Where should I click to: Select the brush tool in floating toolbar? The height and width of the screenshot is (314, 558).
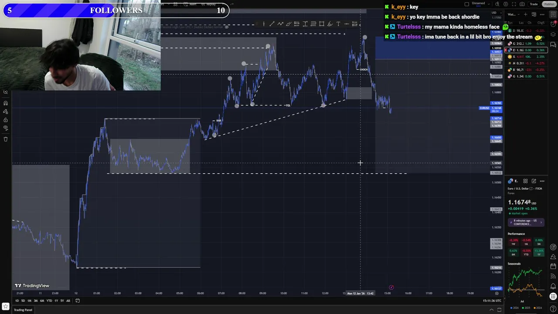pos(289,24)
